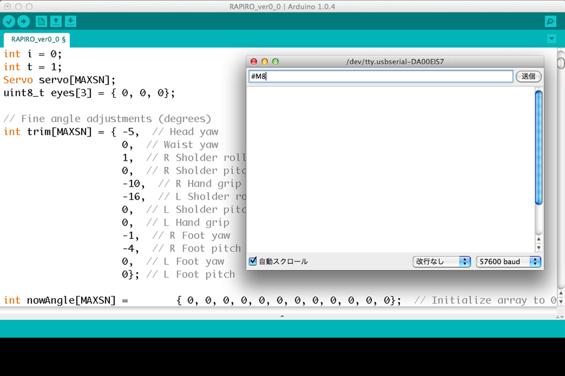Toggle the 自動スクロール autoscroll checkbox

[x=253, y=261]
